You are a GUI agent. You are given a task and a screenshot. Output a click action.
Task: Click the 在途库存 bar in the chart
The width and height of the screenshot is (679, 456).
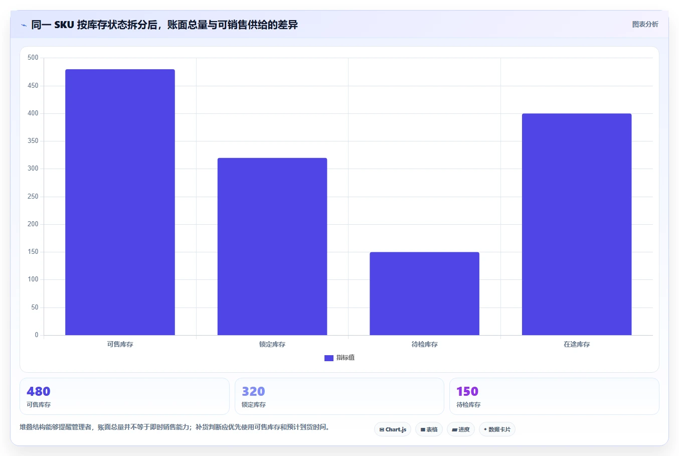pos(577,224)
